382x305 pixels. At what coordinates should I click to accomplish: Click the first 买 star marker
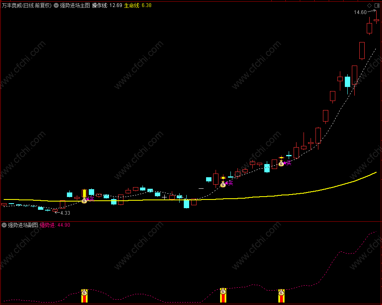(90, 199)
